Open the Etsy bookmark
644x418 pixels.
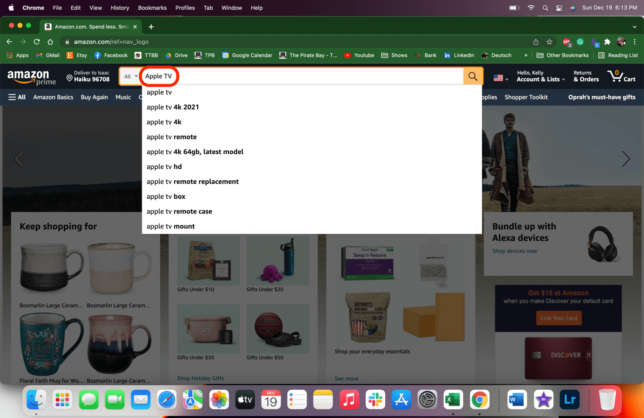pos(77,55)
